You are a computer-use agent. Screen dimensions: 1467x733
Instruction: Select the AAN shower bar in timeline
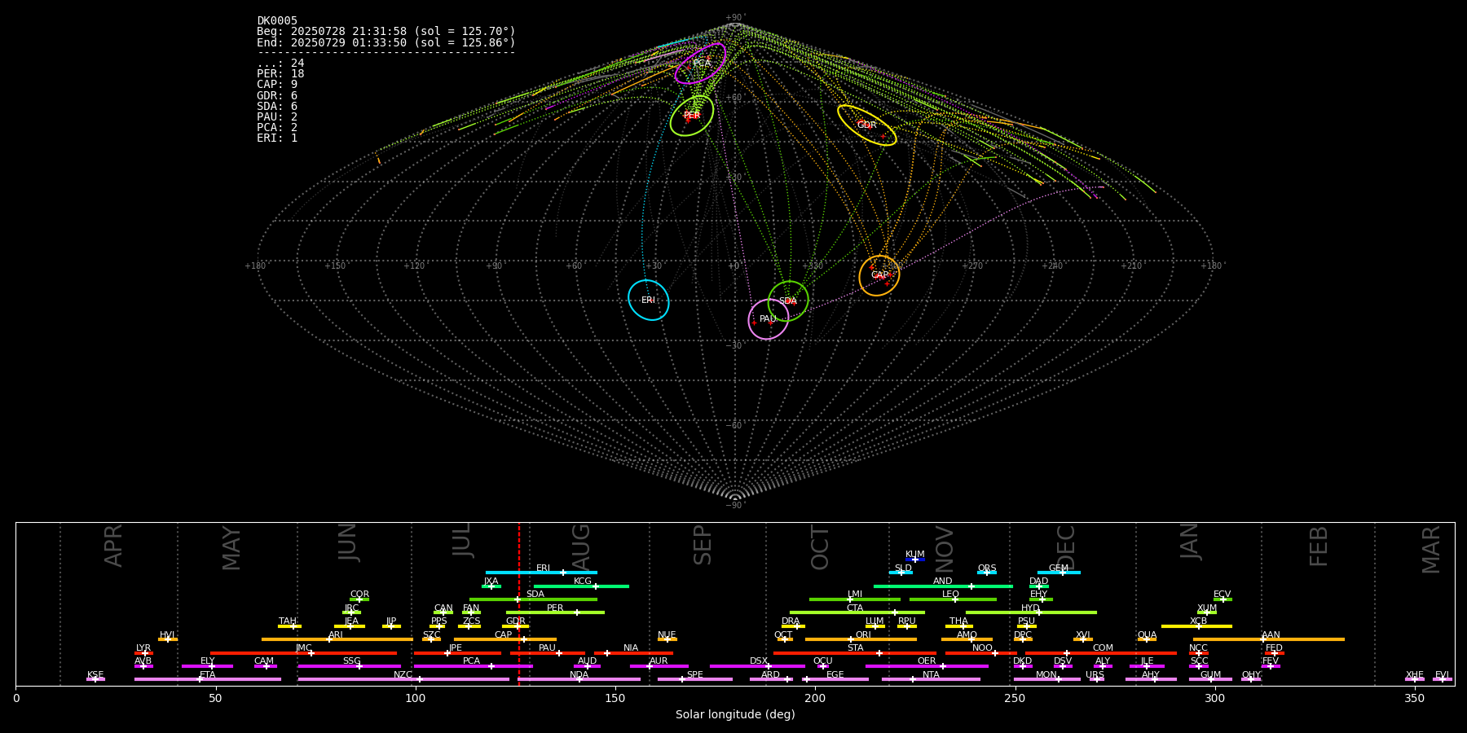[x=1269, y=639]
